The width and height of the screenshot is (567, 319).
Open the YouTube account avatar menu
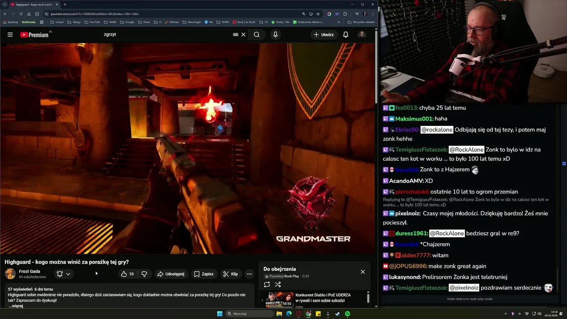coord(362,35)
